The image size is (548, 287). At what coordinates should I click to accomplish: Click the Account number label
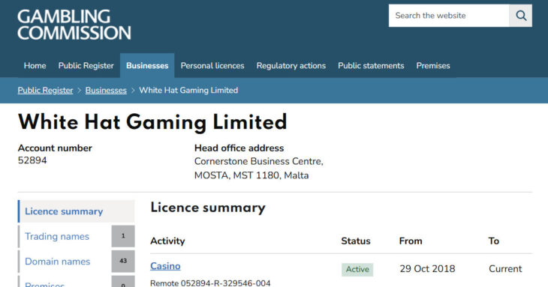(55, 148)
